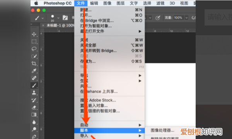Open the 视图 menu
The height and width of the screenshot is (139, 232).
pyautogui.click(x=184, y=3)
